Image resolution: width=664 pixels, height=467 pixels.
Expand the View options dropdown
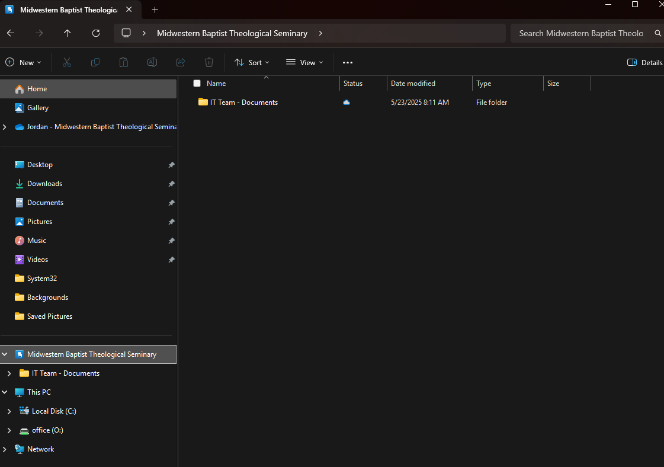tap(304, 62)
